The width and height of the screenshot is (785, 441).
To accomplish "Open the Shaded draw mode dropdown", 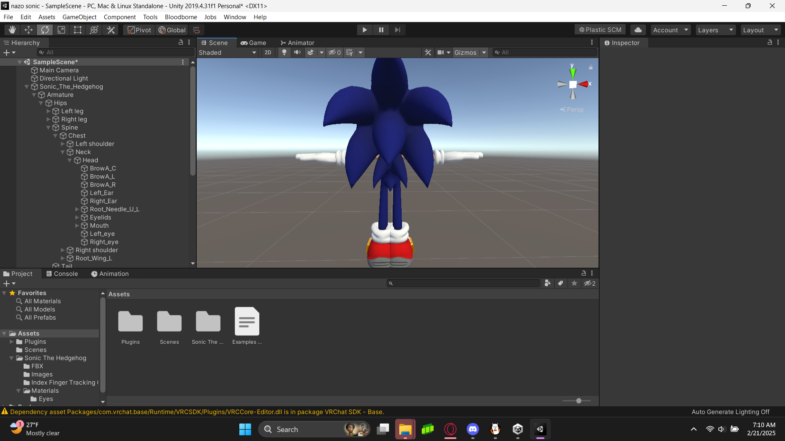I will (227, 52).
